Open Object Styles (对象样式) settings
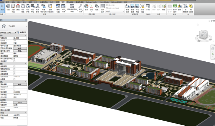 13,8
